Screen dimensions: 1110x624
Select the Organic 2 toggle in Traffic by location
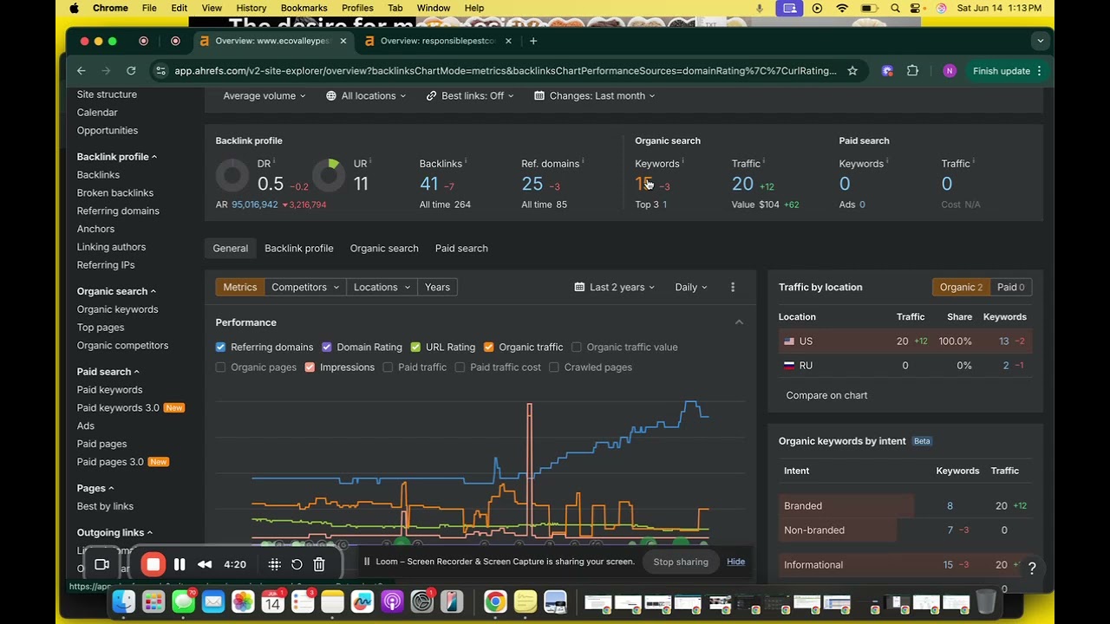click(961, 287)
